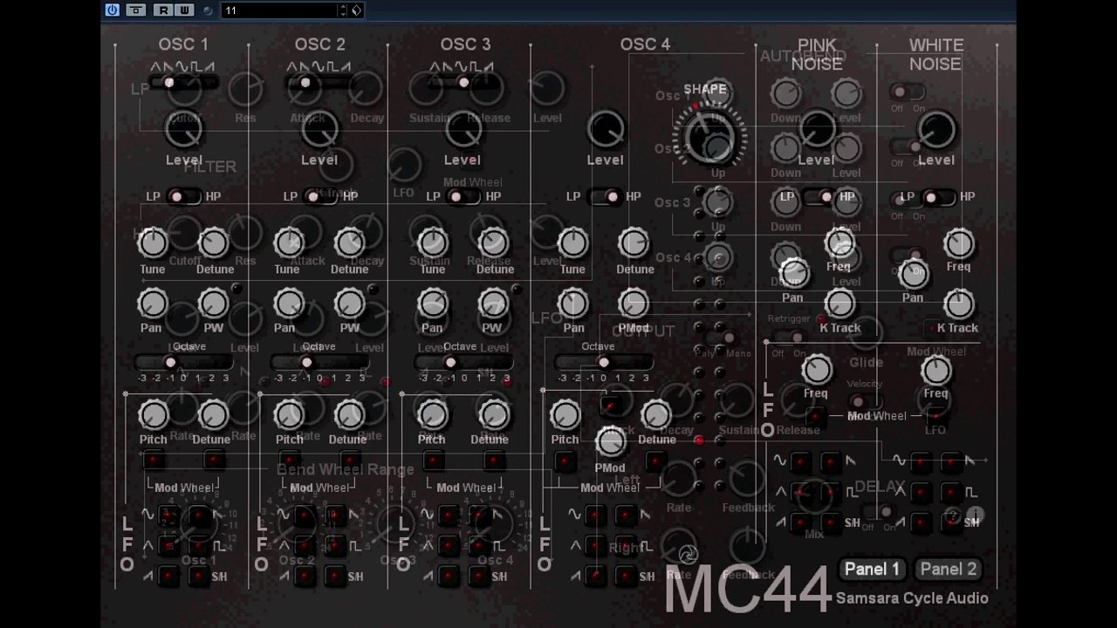
Task: Enable the S/H LFO wave button for Osc 2
Action: 335,576
